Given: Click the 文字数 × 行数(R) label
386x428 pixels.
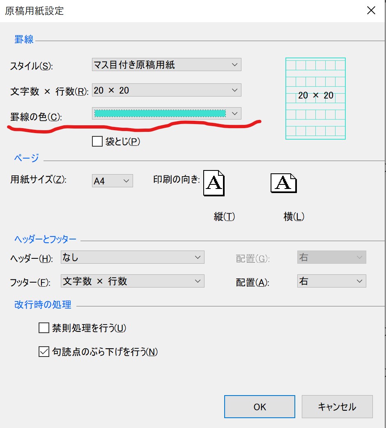Looking at the screenshot, I should tap(49, 91).
